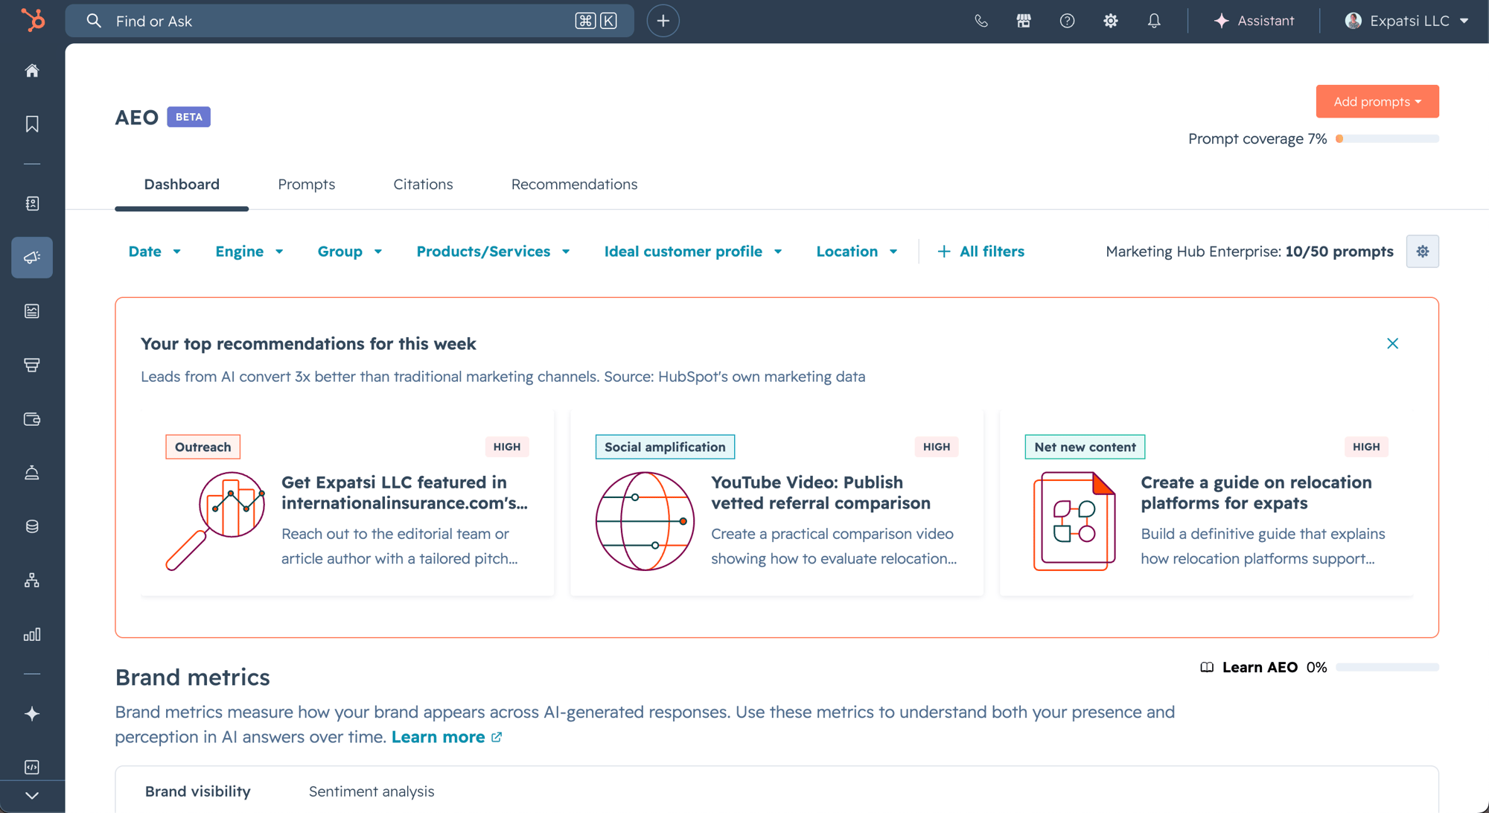This screenshot has height=813, width=1489.
Task: Open the Products/Services filter dropdown
Action: click(494, 252)
